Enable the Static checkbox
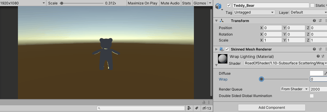327x112 pixels. coord(312,5)
